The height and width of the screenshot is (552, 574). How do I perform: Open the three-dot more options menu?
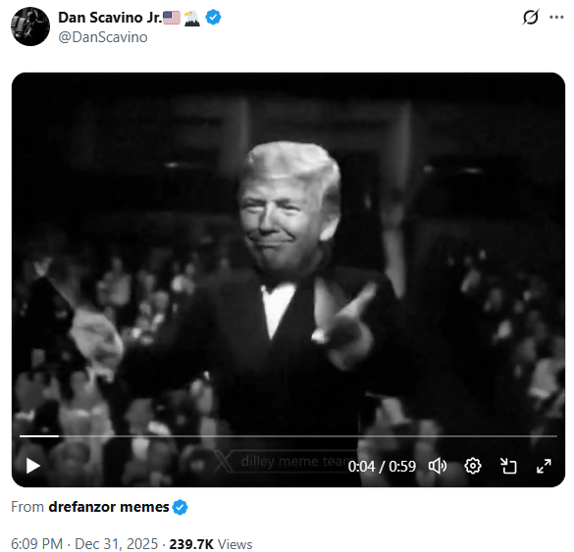[x=556, y=17]
